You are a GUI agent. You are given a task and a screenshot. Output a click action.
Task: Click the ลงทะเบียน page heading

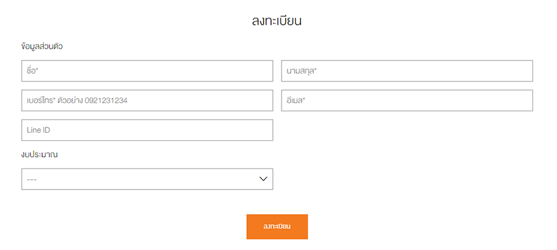pyautogui.click(x=277, y=20)
